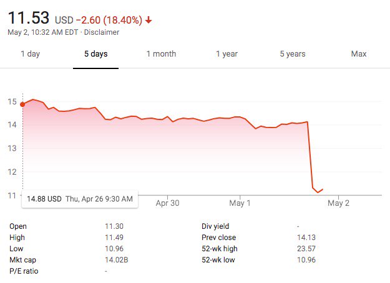The width and height of the screenshot is (390, 283).
Task: Click the red down arrow price indicator
Action: (x=149, y=20)
